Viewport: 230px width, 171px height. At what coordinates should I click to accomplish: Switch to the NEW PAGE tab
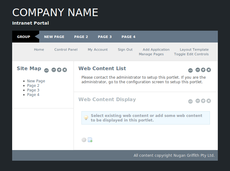[54, 37]
